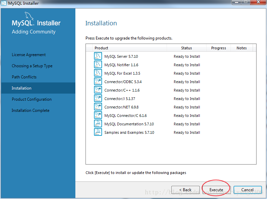This screenshot has height=199, width=267.
Task: Click the Back button
Action: 186,190
